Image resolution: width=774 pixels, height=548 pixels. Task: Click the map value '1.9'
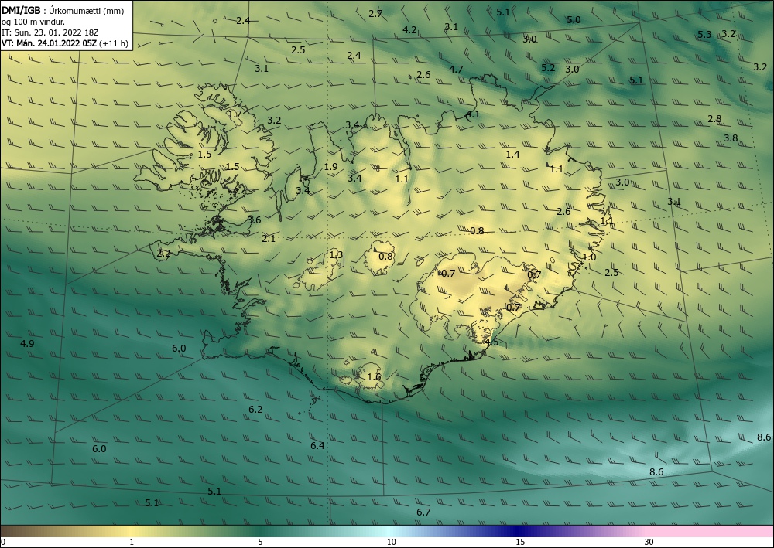point(330,167)
